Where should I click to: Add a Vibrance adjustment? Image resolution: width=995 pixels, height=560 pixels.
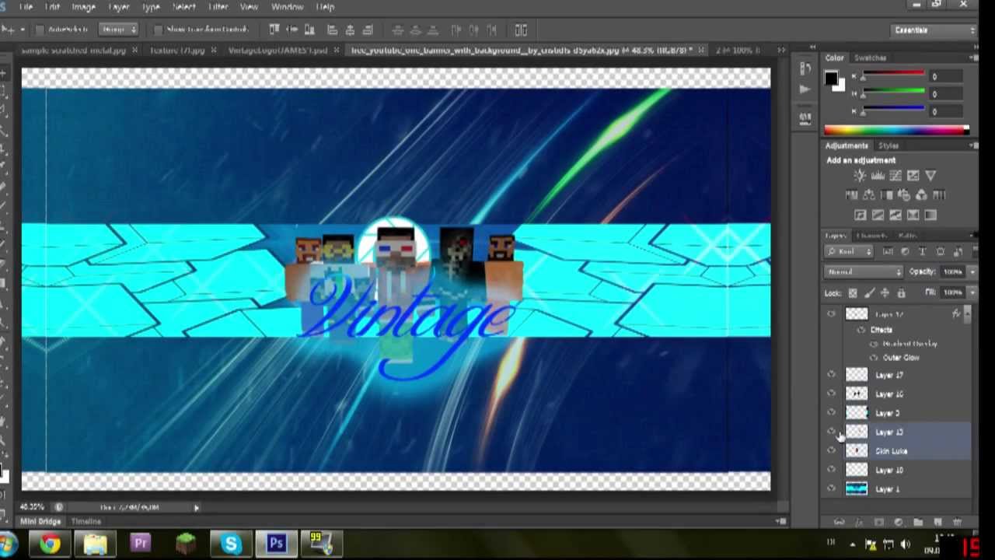click(931, 176)
